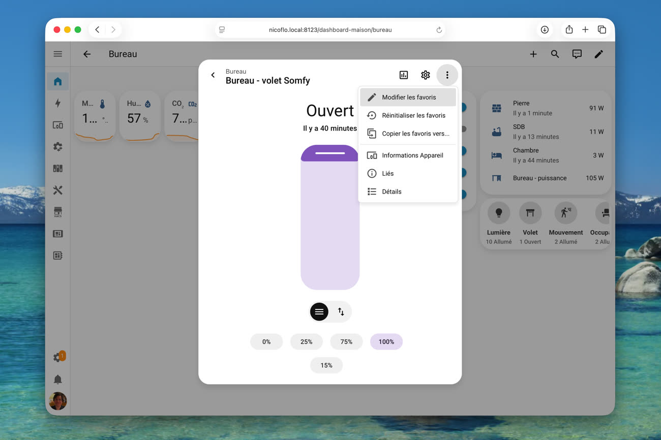Viewport: 661px width, 440px height.
Task: Open HACS from the sidebar
Action: 58,212
